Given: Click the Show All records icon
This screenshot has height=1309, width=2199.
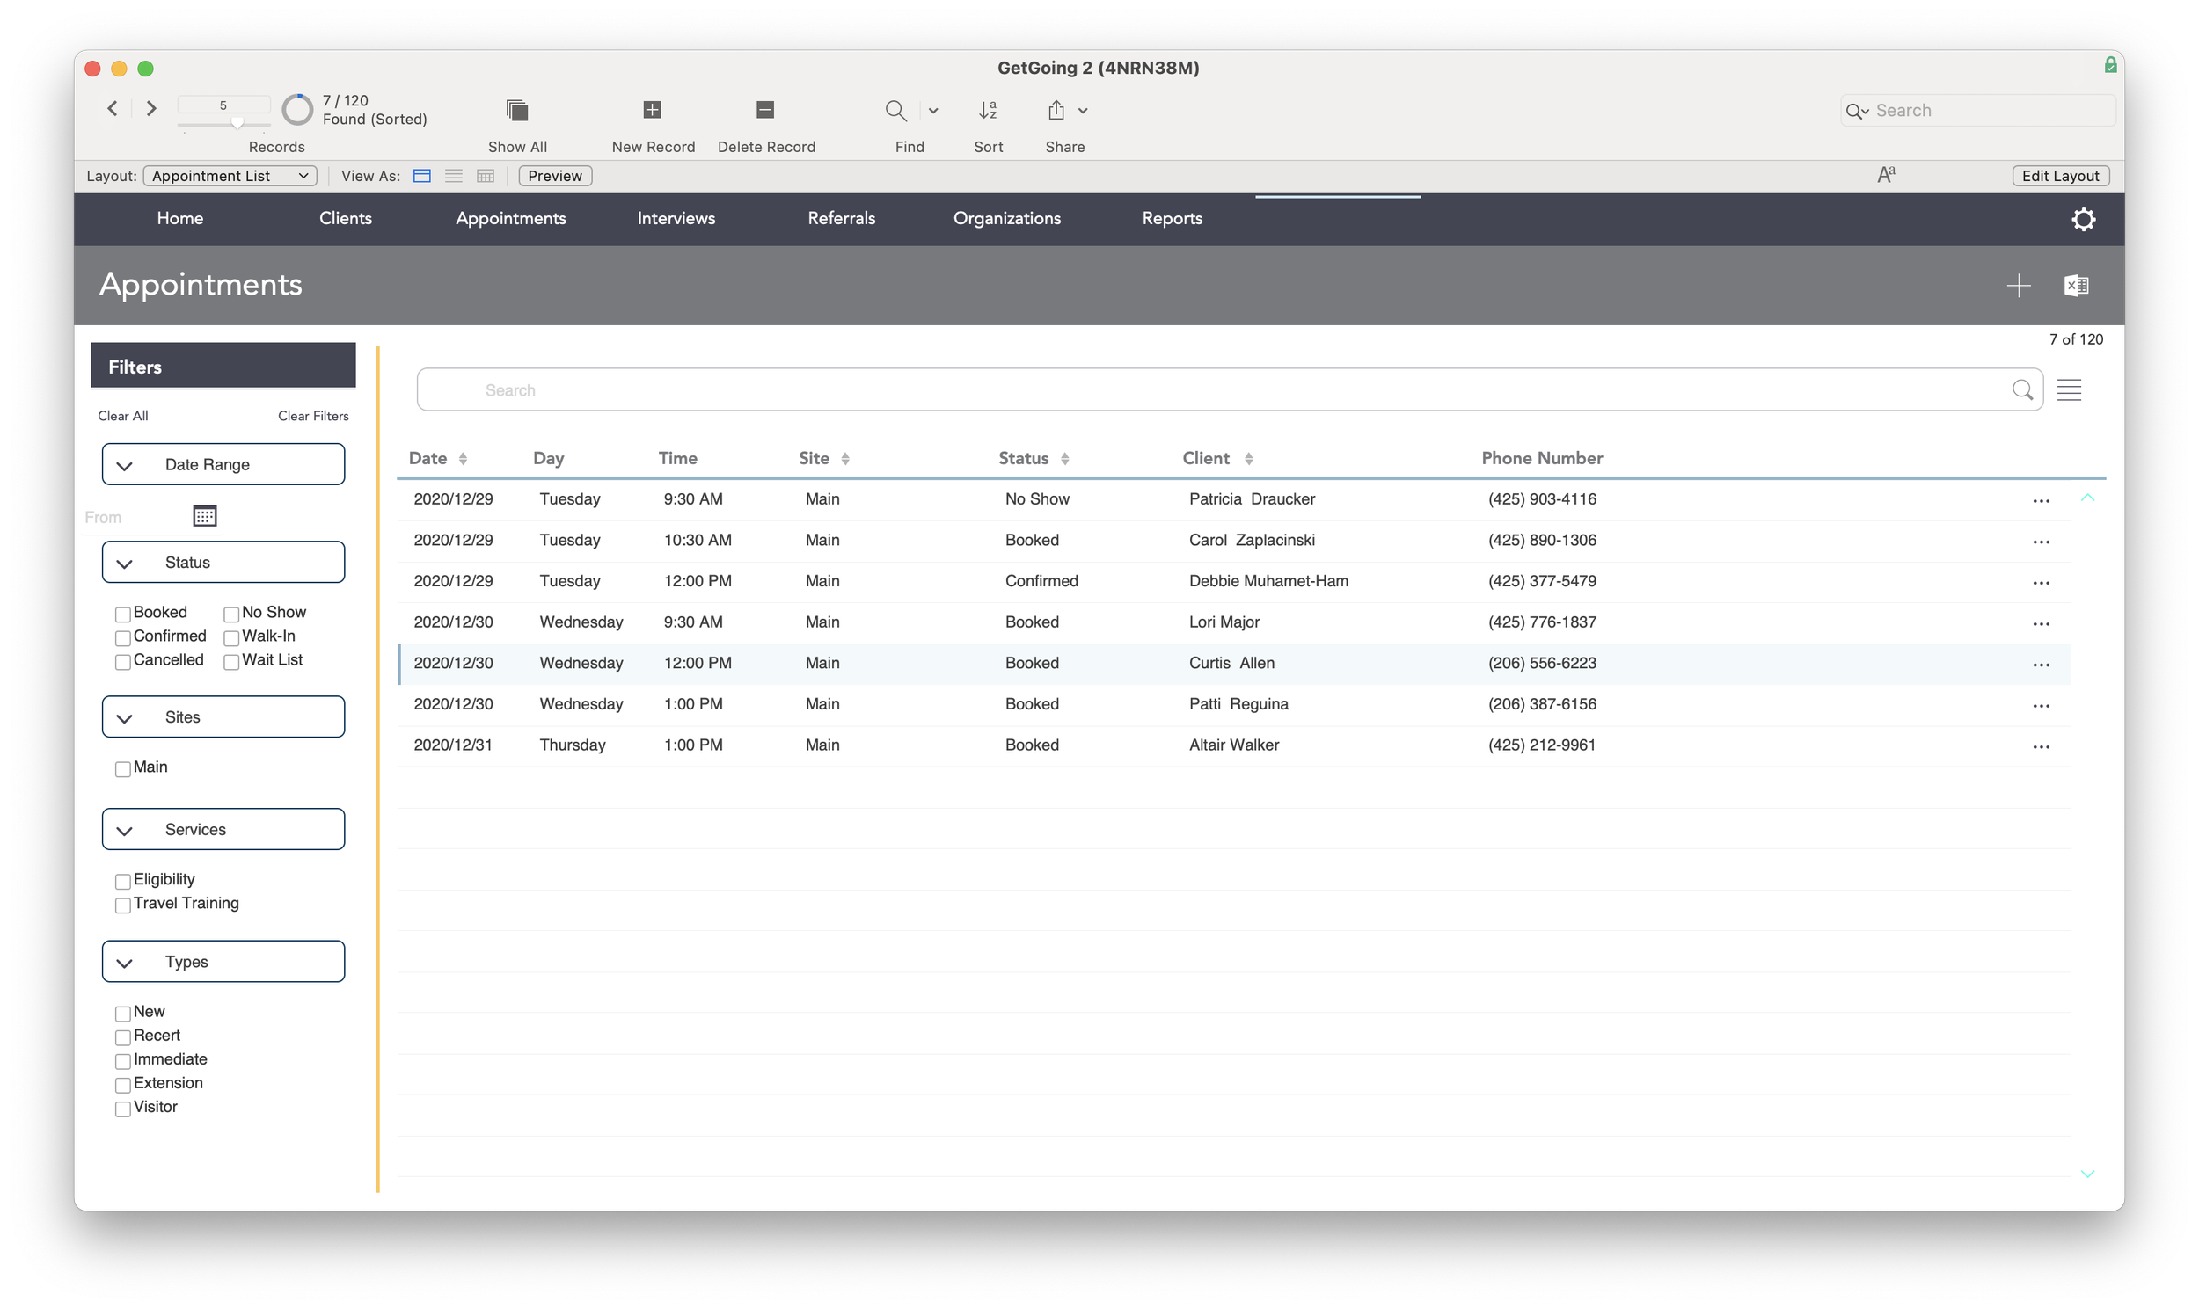Looking at the screenshot, I should pyautogui.click(x=517, y=110).
